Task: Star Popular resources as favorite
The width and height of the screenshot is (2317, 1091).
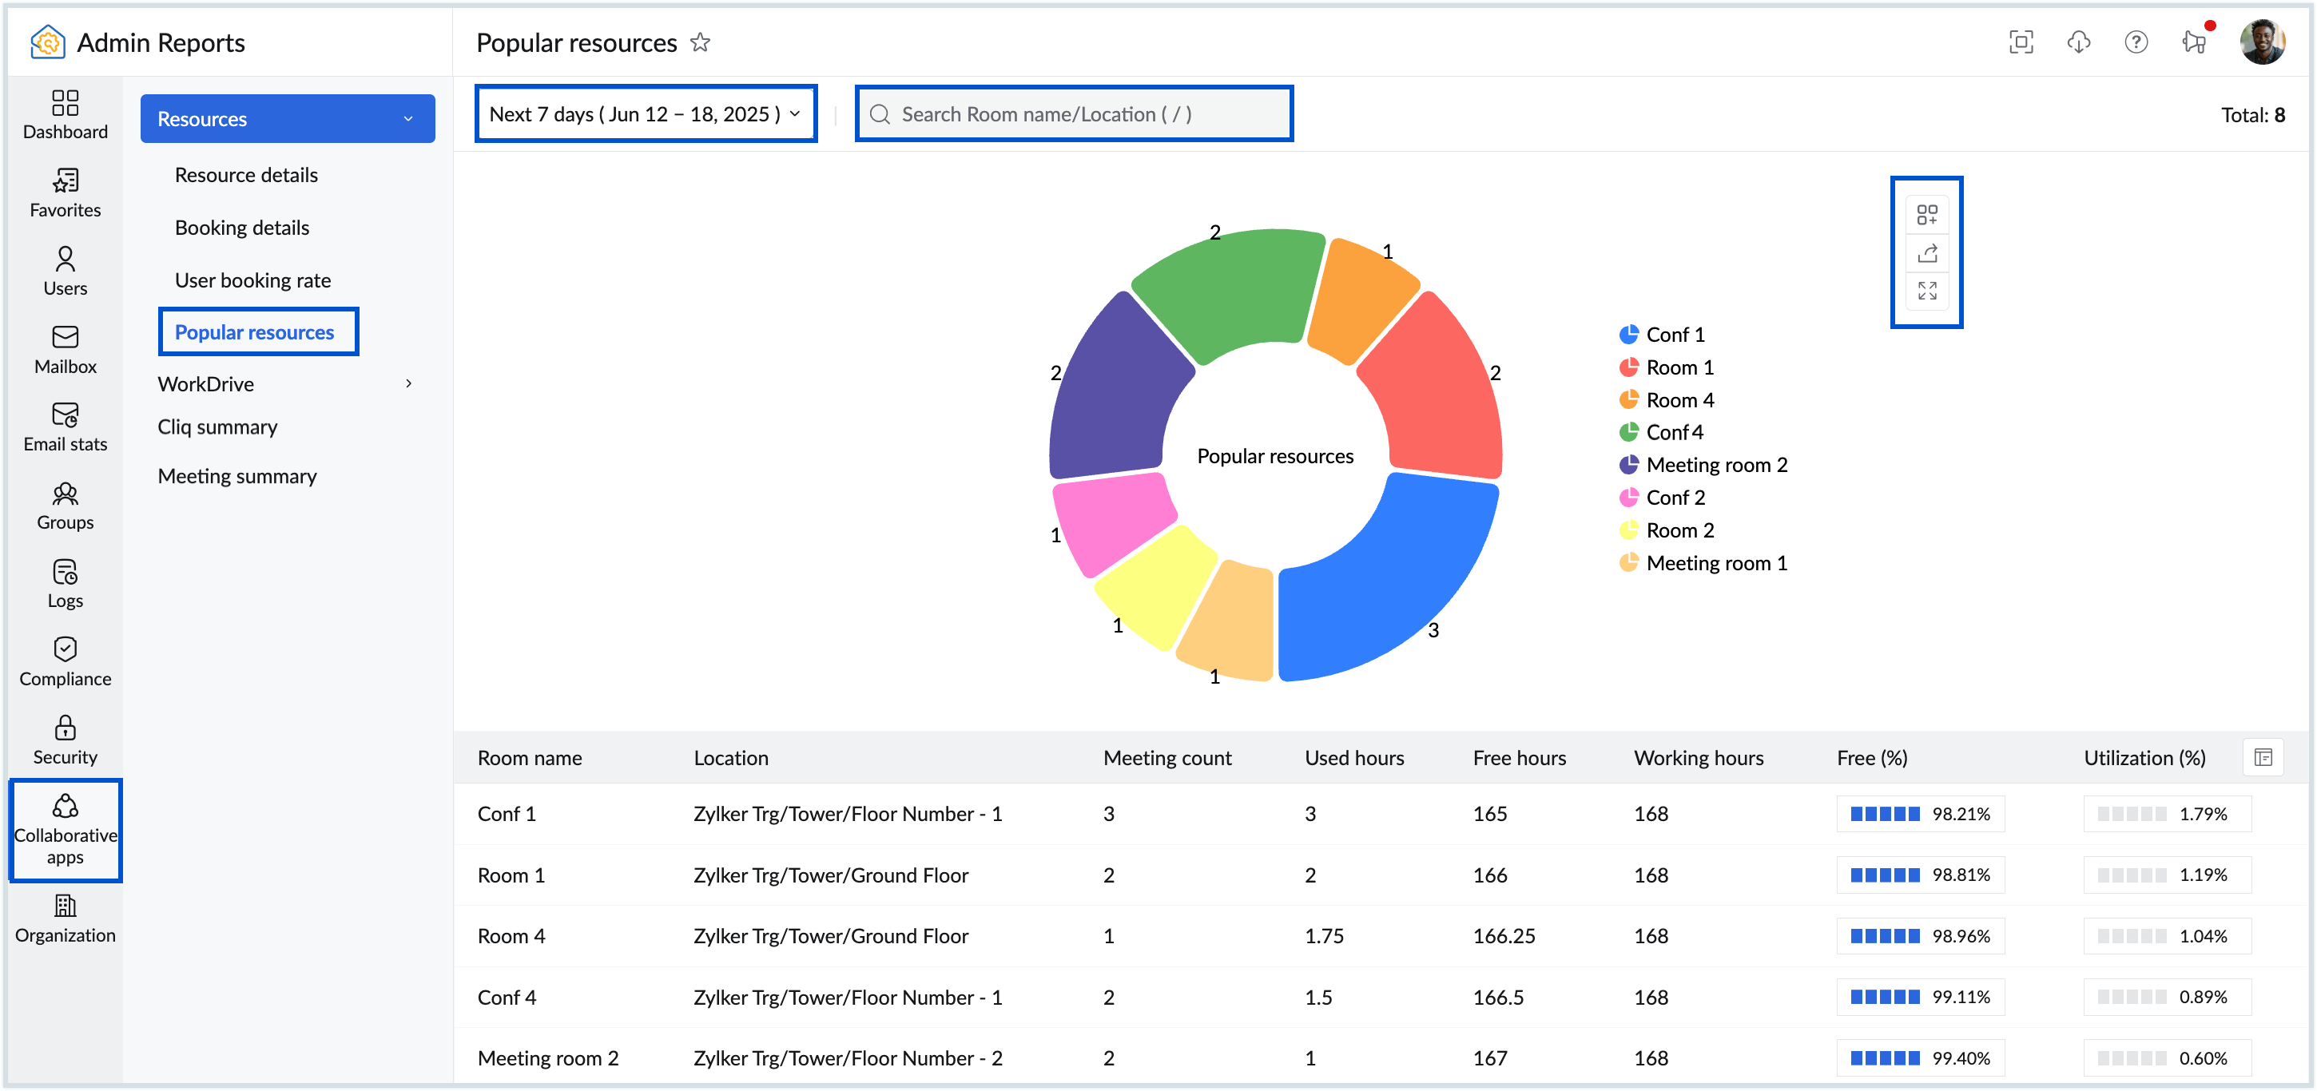Action: point(700,42)
